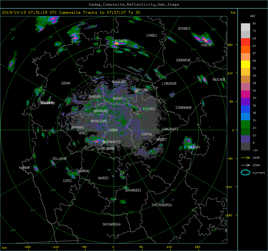Click the RAMDURG city label
268x251 pixels.
coord(95,97)
